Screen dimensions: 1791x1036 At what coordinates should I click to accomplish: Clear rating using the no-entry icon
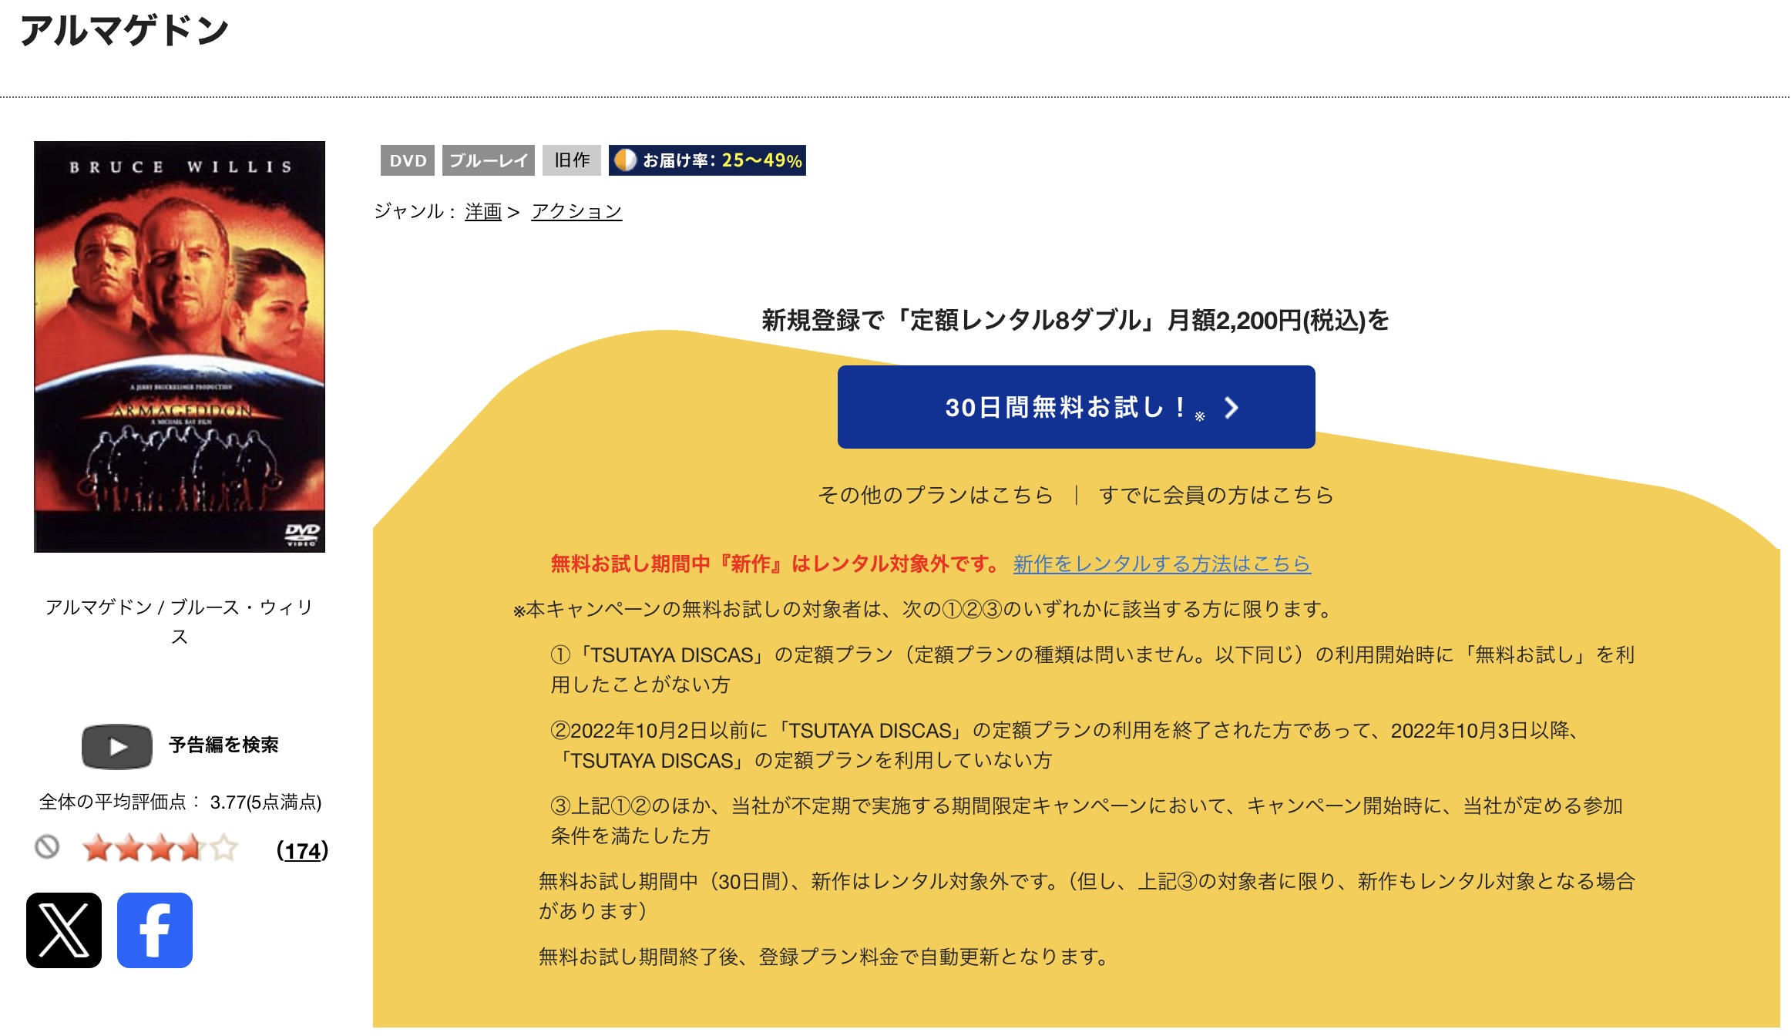[47, 847]
